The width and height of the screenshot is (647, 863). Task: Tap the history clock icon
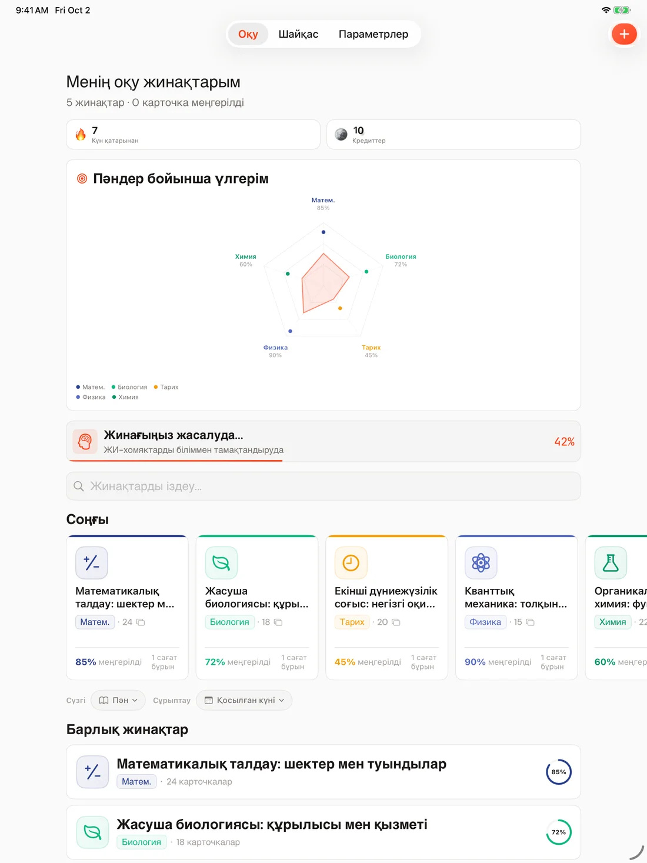[351, 563]
